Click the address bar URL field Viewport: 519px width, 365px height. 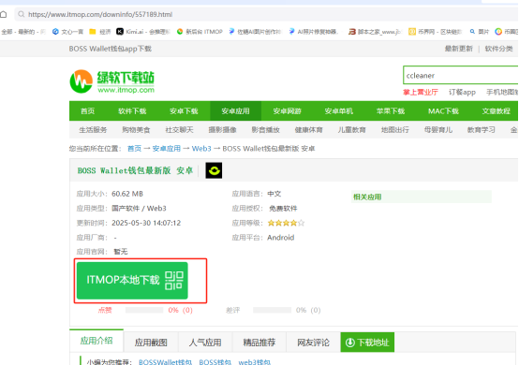pos(265,15)
